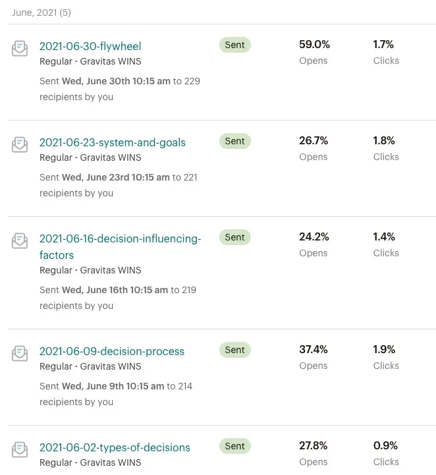Click the email icon beside 2021-06-23-system-and-goals
The height and width of the screenshot is (475, 436).
20,145
